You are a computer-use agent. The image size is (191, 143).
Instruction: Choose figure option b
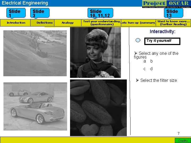[151, 61]
